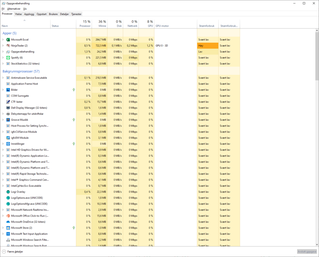Expand the Microsoft Store (2) group
This screenshot has width=319, height=257.
click(3, 228)
